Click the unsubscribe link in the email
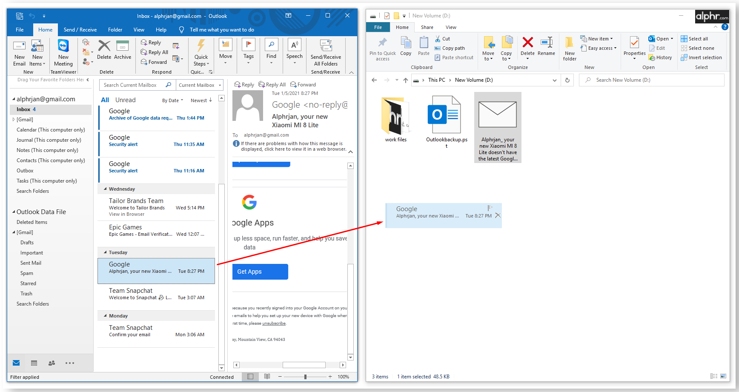 tap(274, 323)
